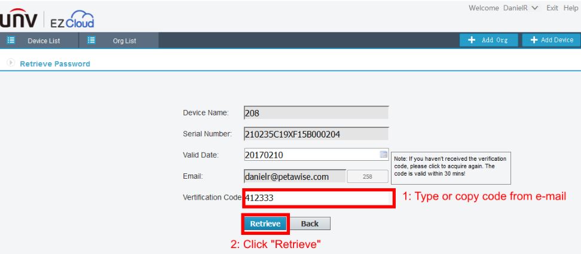The width and height of the screenshot is (581, 254).
Task: Click the Back button
Action: 310,224
